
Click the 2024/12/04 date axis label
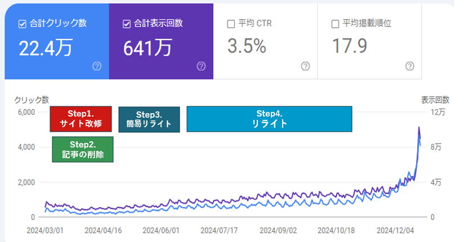394,230
